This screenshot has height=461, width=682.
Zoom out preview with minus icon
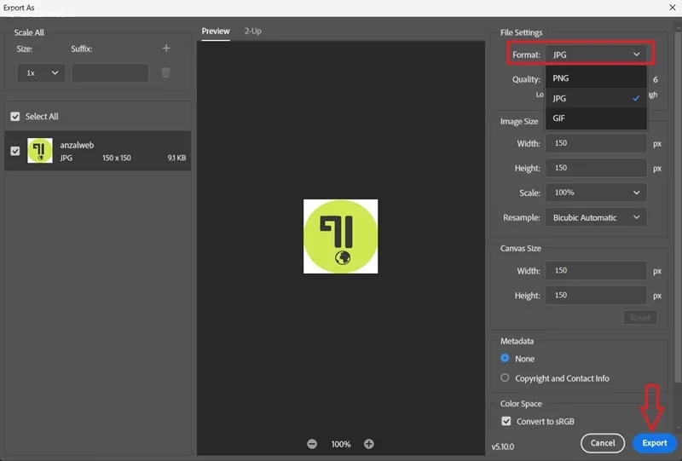(312, 444)
